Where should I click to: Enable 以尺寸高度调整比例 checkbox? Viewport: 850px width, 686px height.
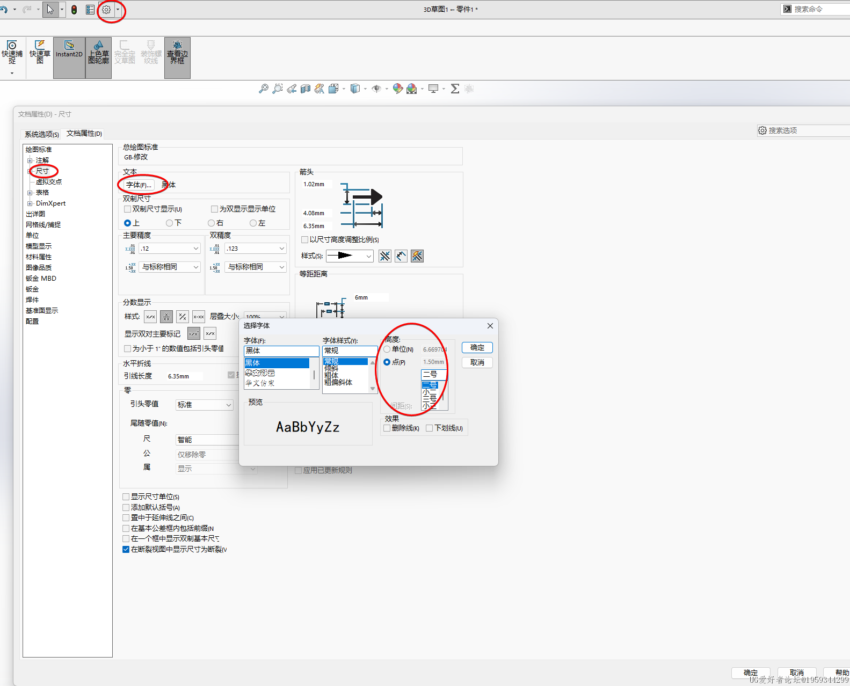tap(304, 239)
